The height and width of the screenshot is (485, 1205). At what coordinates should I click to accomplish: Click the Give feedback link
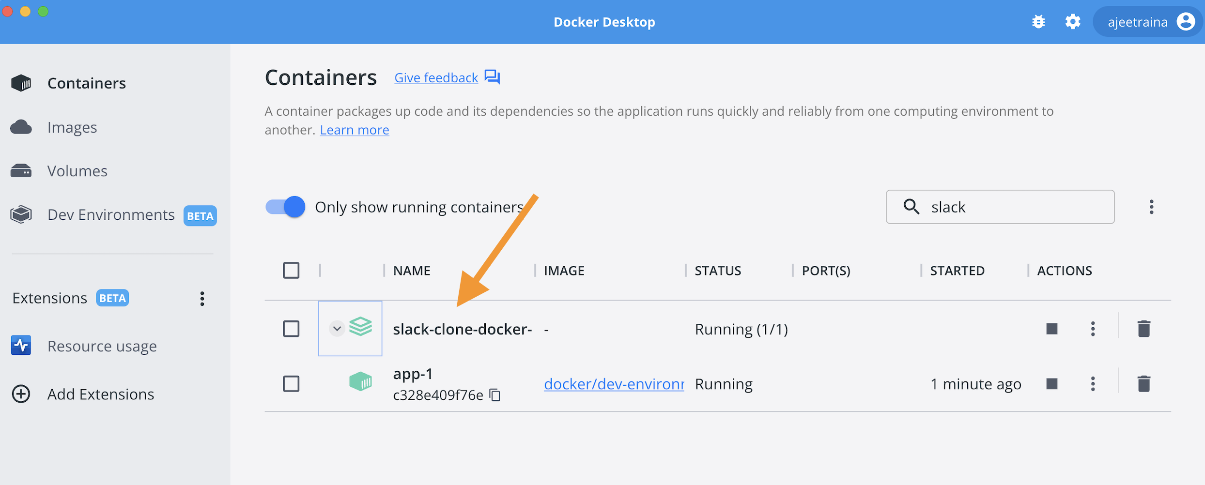coord(436,77)
